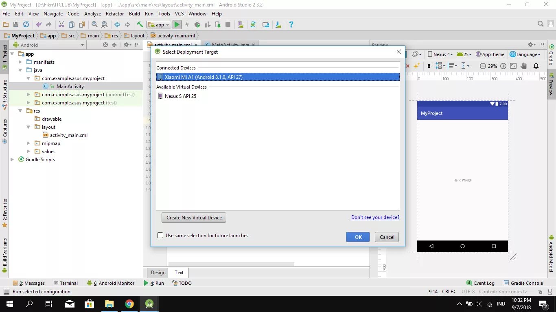Open the API 25 version dropdown
The width and height of the screenshot is (556, 312).
[x=464, y=54]
